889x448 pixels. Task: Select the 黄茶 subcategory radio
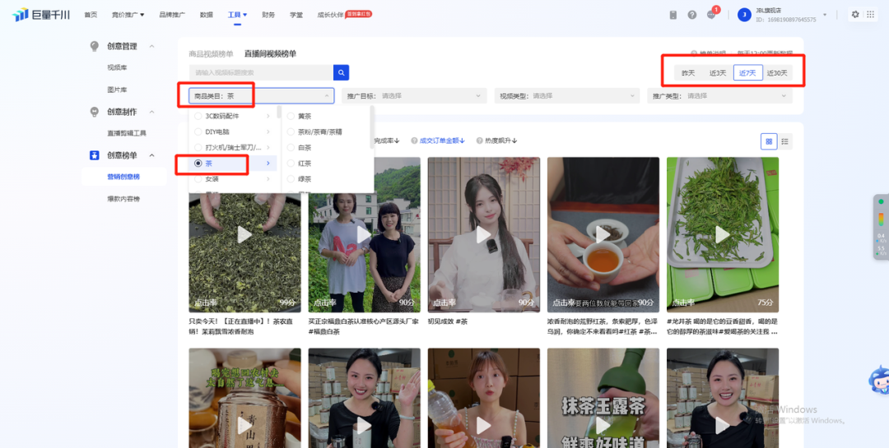click(291, 116)
